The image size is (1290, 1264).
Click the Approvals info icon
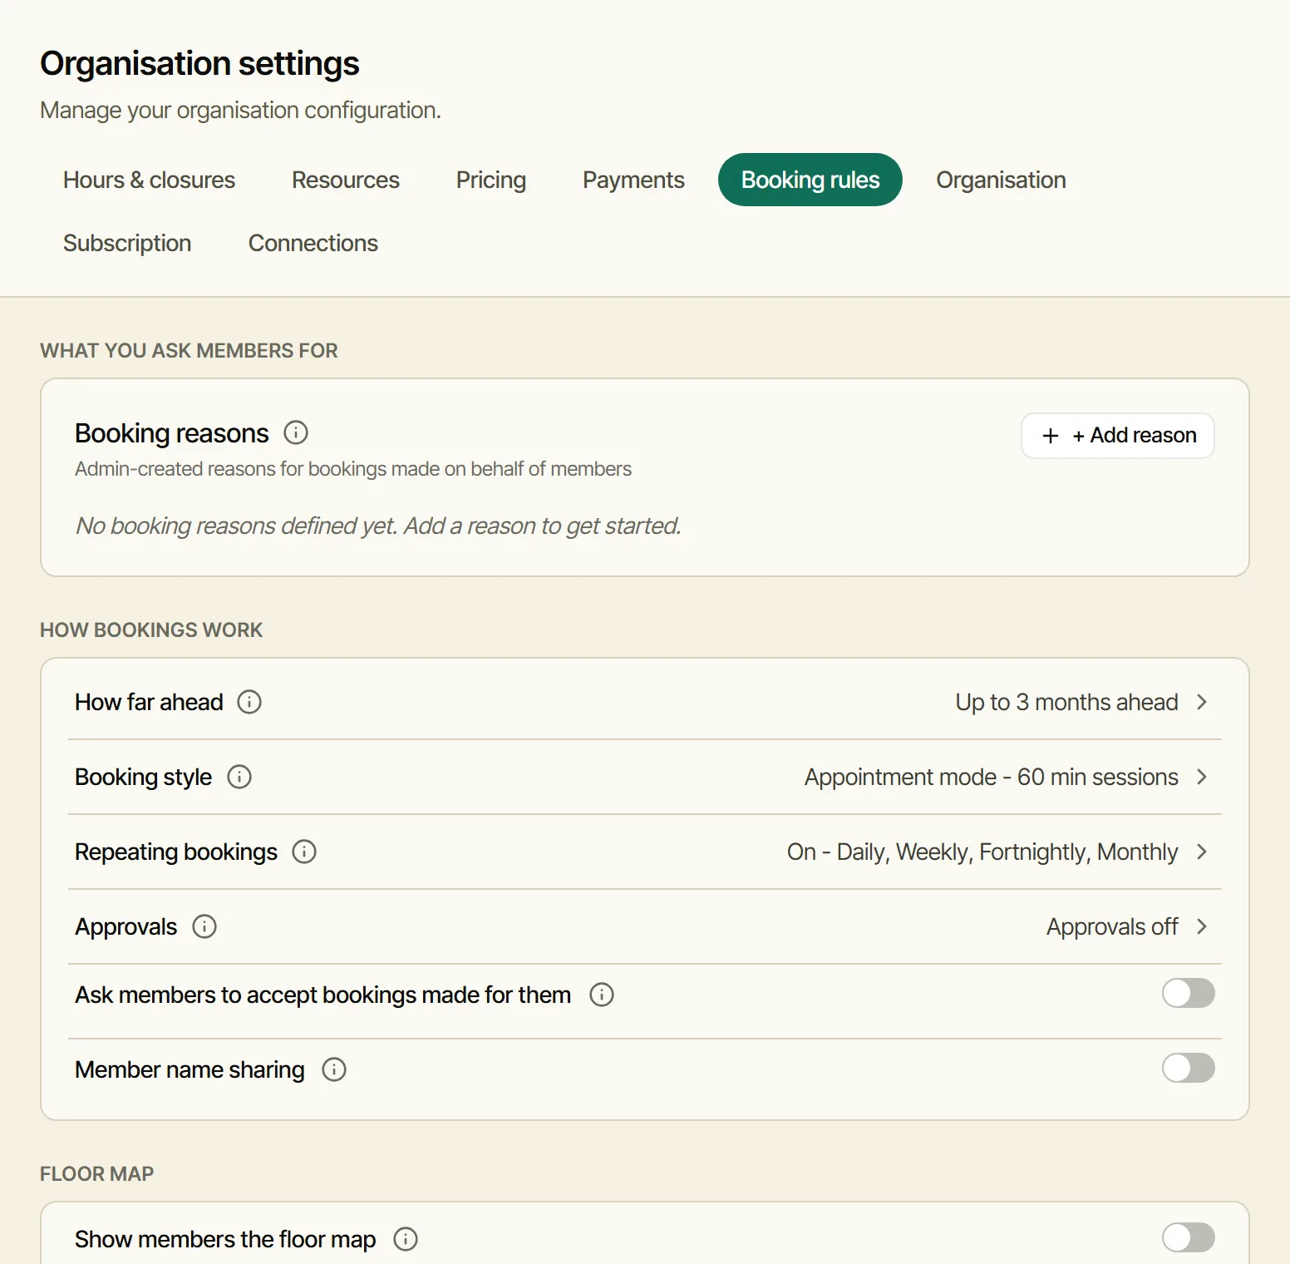(x=204, y=926)
